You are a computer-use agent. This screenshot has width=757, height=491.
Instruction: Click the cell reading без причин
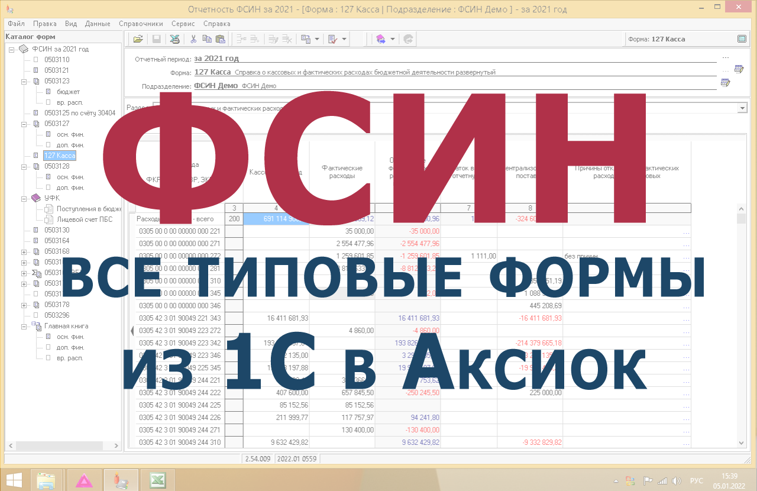(627, 256)
